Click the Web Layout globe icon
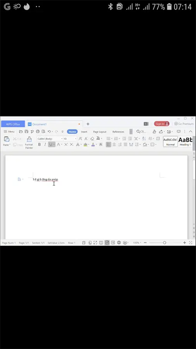The height and width of the screenshot is (349, 196). click(x=119, y=243)
